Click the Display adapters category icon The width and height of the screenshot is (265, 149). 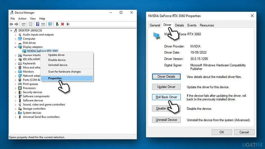[20, 47]
